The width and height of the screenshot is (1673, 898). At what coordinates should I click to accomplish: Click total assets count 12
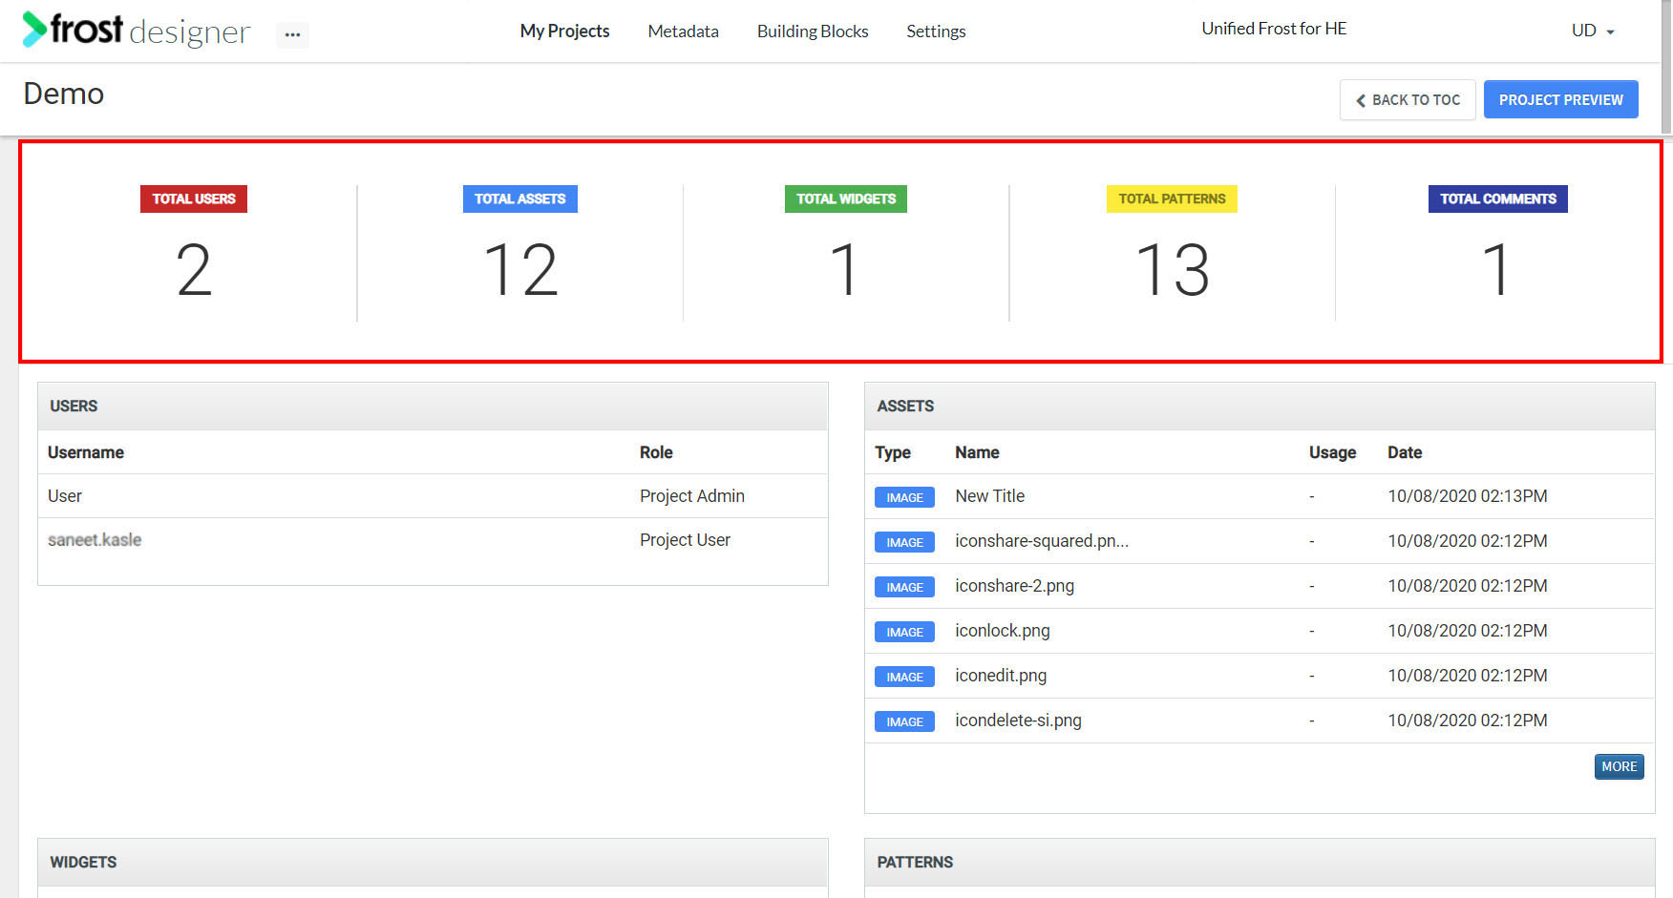(x=520, y=270)
